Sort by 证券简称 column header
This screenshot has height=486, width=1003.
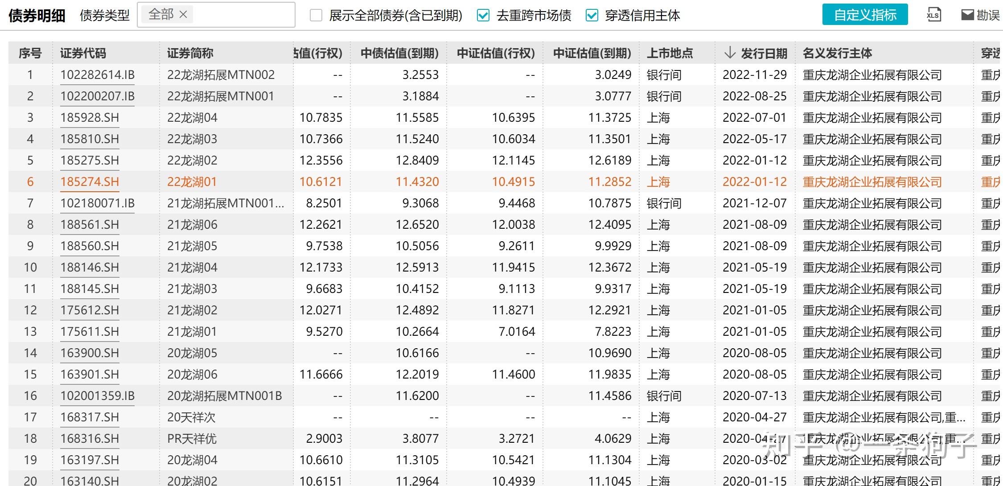click(190, 54)
